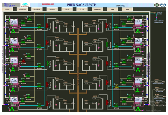Select the BGSF-10 filter bed unit

138,101
